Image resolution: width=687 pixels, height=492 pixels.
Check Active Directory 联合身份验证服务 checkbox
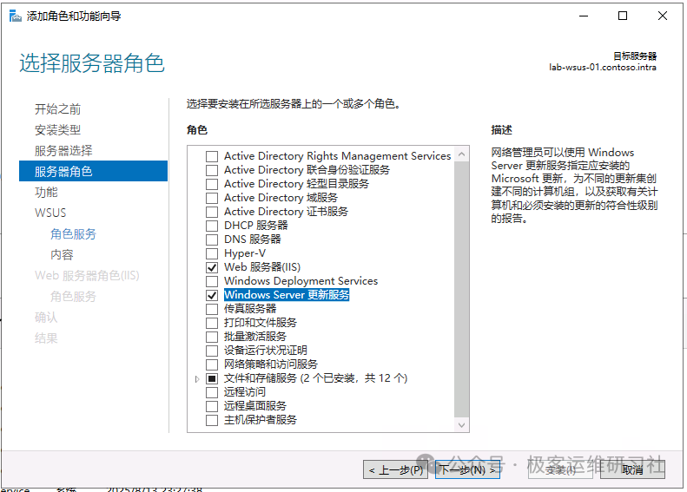pyautogui.click(x=212, y=170)
